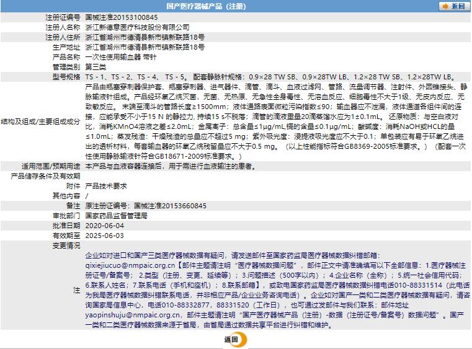Click the 生产地址 address value
Screen dimensions: 472x349
[x=145, y=47]
